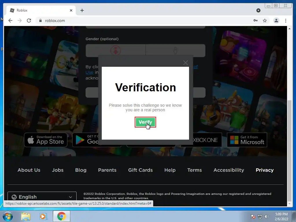The image size is (296, 222).
Task: Select the female gender option
Action: 116,51
